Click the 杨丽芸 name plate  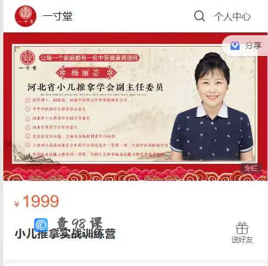point(86,73)
